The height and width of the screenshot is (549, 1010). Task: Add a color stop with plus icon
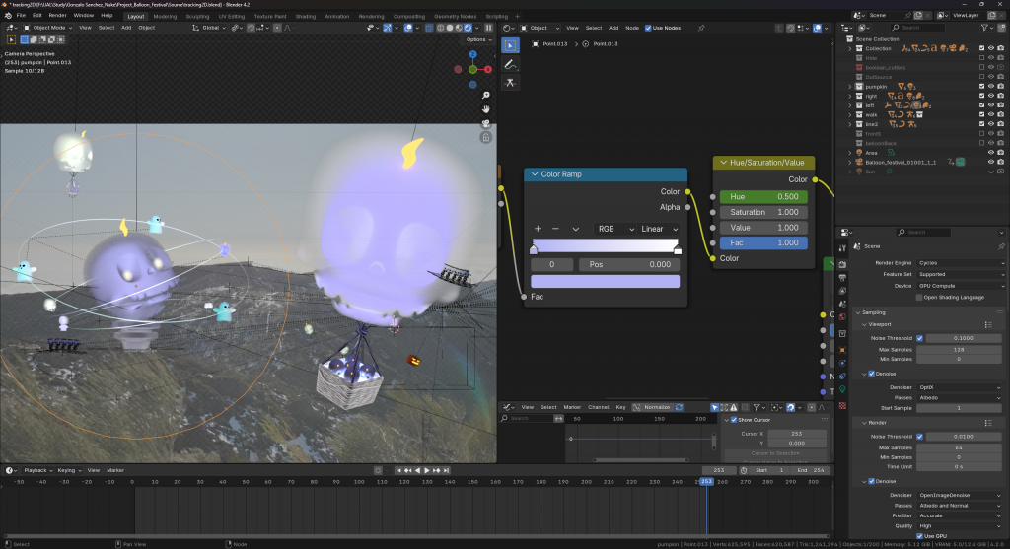click(538, 229)
